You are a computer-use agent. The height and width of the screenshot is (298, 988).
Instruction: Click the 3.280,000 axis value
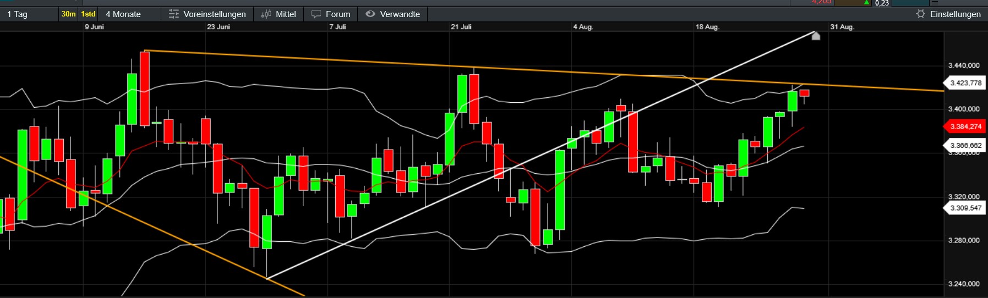pos(964,240)
